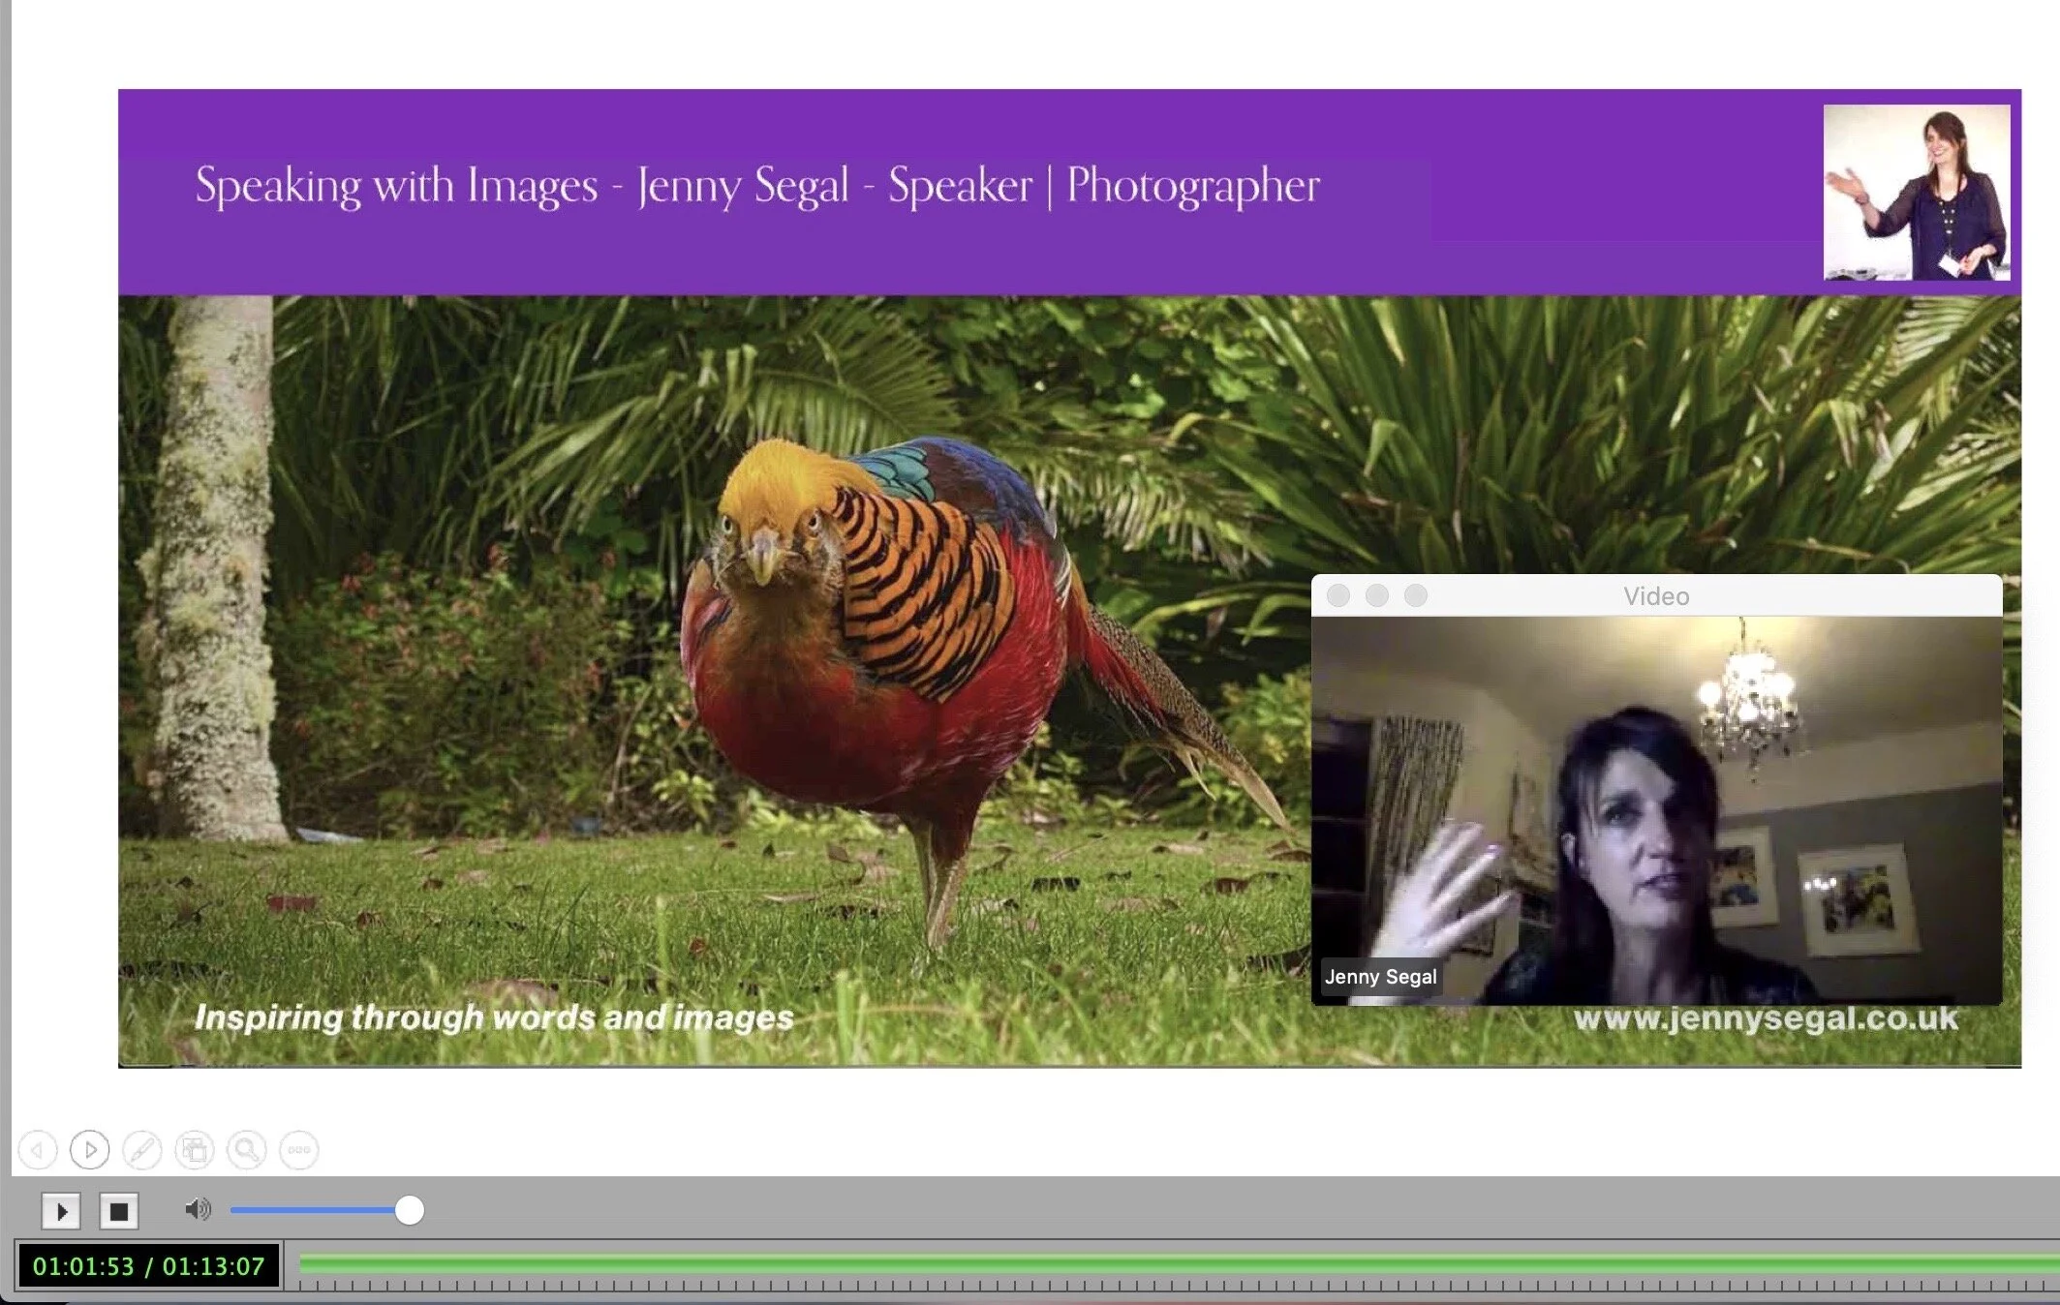The height and width of the screenshot is (1305, 2060).
Task: Click the tick marks ruler below progress bar
Action: [x=1162, y=1286]
